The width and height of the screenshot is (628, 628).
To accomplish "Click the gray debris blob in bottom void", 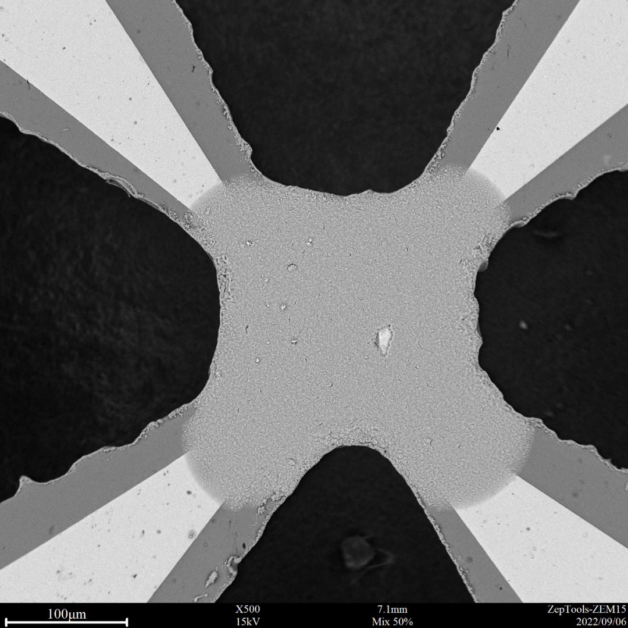I will [x=356, y=552].
